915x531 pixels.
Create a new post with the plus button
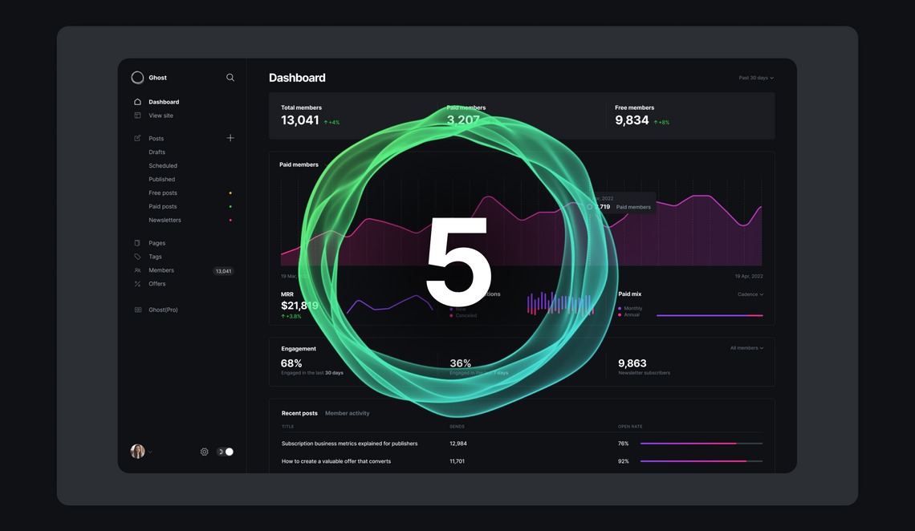pyautogui.click(x=230, y=137)
